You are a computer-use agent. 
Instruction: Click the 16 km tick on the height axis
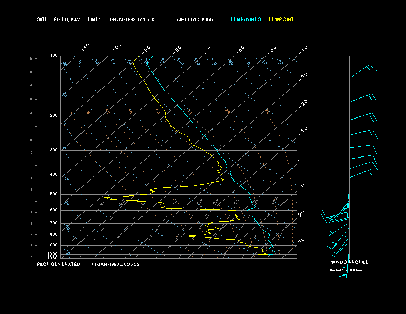[30, 58]
